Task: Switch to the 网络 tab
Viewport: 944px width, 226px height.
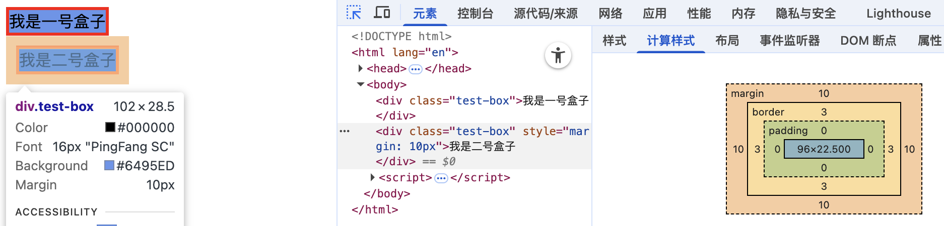Action: pyautogui.click(x=610, y=14)
